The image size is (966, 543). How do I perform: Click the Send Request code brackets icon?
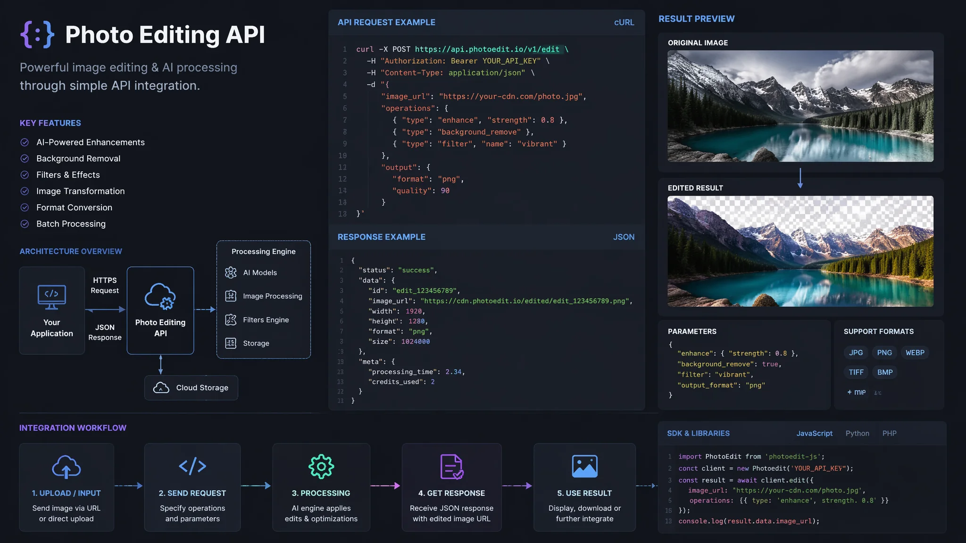[x=192, y=466]
